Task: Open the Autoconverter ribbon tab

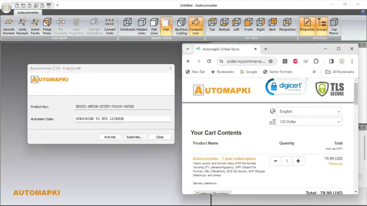Action: (28, 13)
